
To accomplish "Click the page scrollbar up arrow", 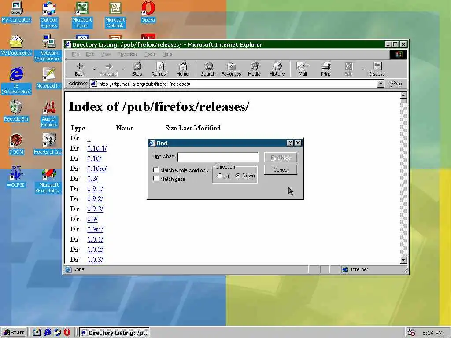I will point(403,95).
